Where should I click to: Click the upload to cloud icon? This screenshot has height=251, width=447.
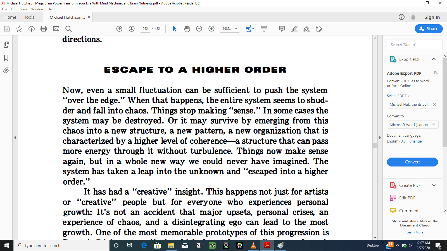(x=32, y=29)
